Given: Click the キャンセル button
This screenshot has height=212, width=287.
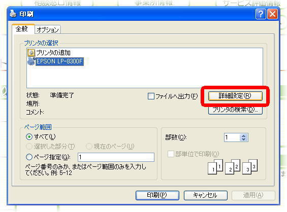Looking at the screenshot, I should pos(205,195).
